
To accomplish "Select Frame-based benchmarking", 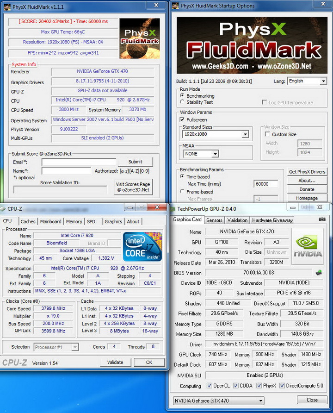I will tap(182, 192).
